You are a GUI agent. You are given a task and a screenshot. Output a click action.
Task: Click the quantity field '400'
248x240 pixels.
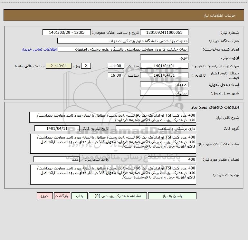[172, 159]
